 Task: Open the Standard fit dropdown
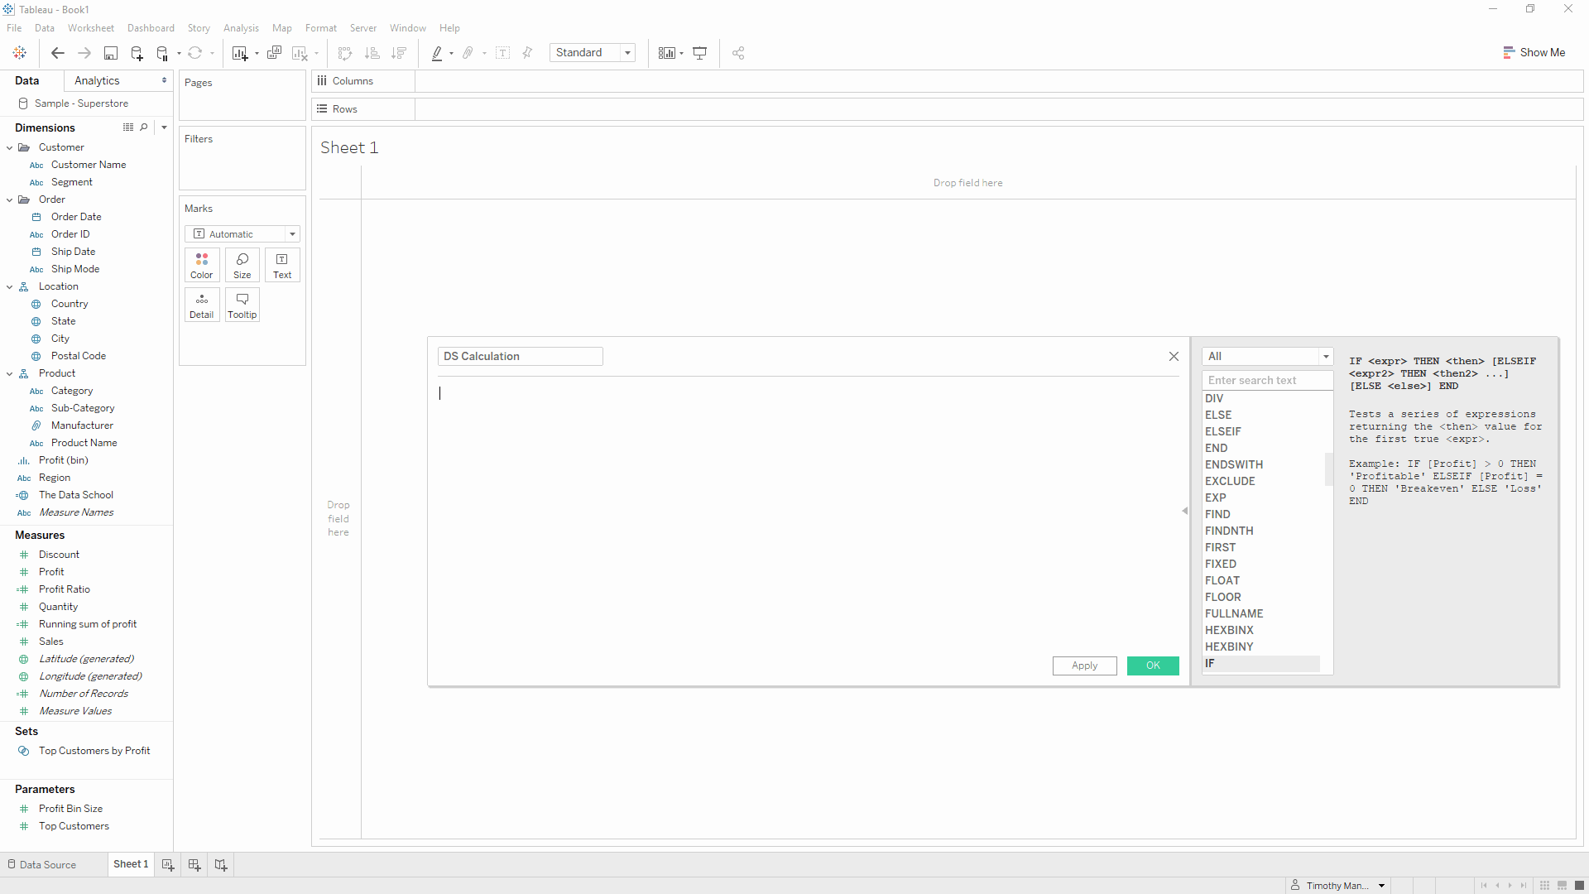coord(593,53)
